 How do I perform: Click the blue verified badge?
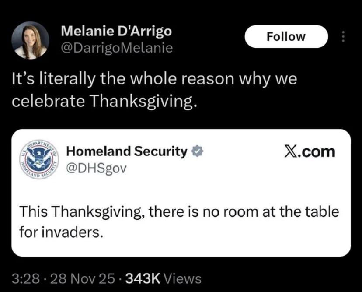point(197,151)
